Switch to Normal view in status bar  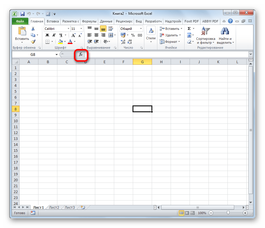click(181, 213)
